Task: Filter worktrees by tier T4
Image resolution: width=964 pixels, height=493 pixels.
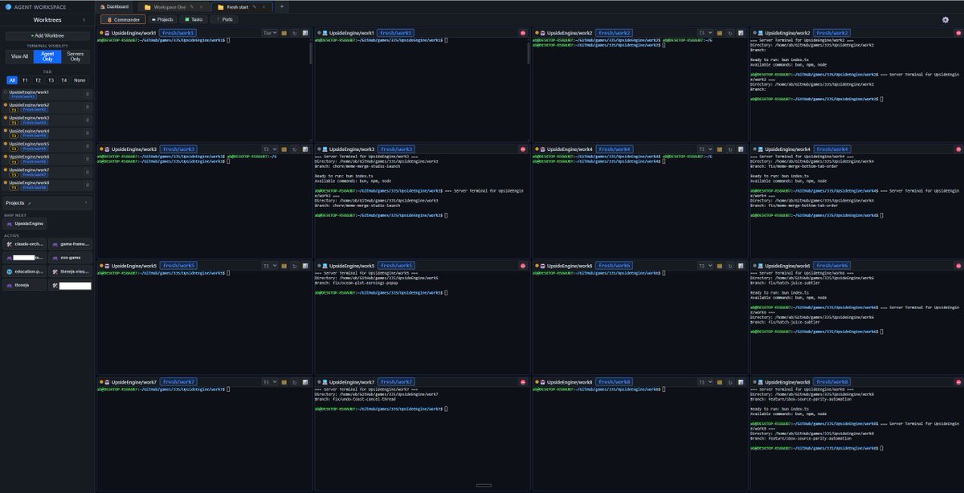Action: click(63, 80)
